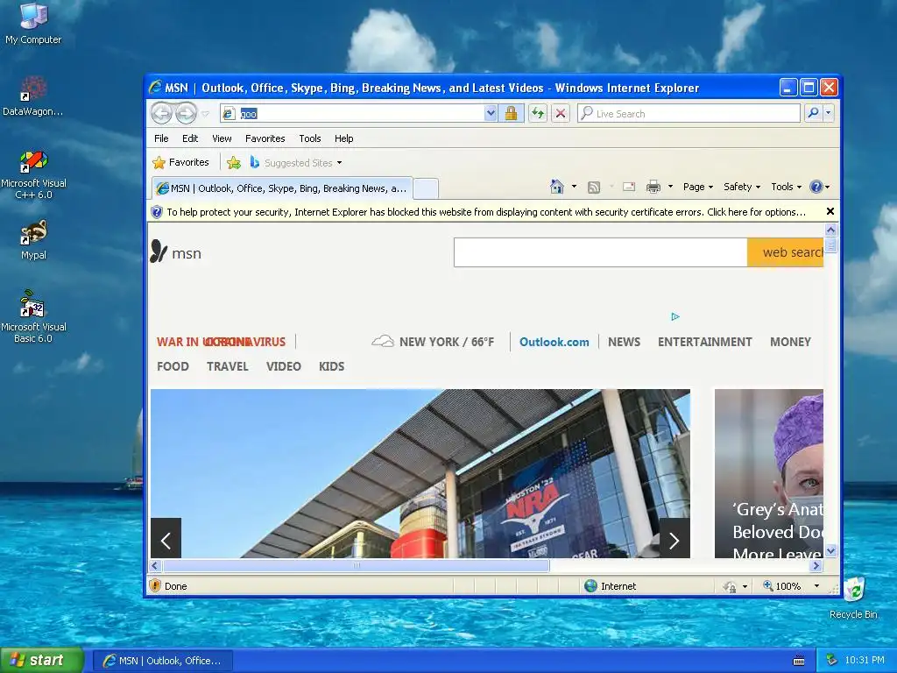The height and width of the screenshot is (673, 897).
Task: Click the security information bar message
Action: point(485,212)
